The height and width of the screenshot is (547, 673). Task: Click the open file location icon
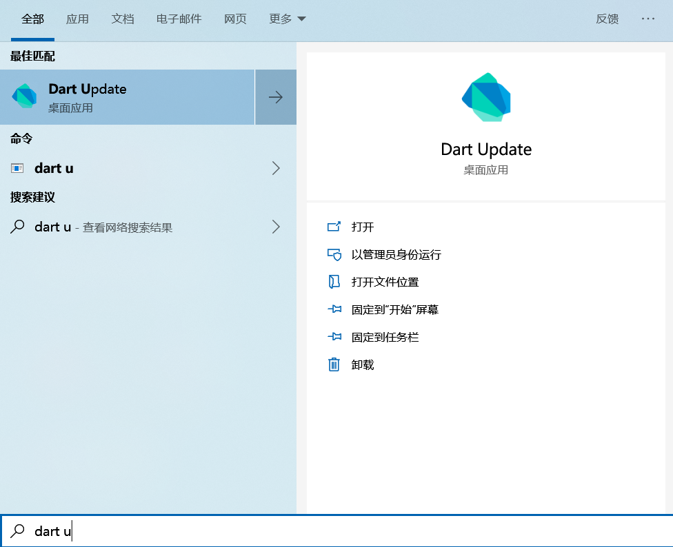pyautogui.click(x=334, y=282)
